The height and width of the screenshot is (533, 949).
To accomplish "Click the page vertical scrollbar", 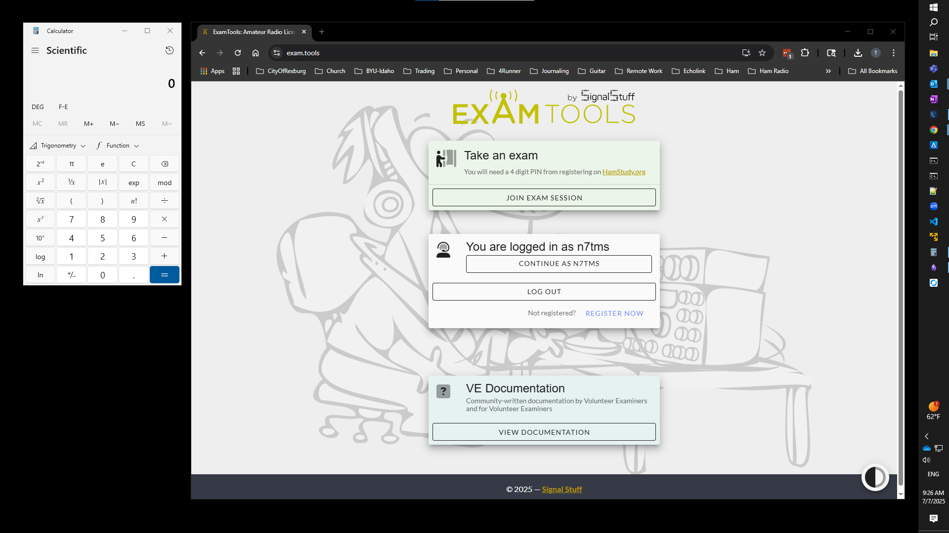I will coord(901,286).
